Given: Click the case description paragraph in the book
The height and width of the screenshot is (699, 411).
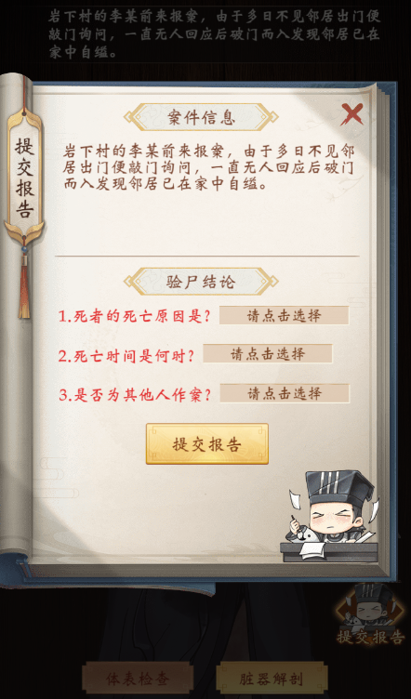Looking at the screenshot, I should coord(208,167).
